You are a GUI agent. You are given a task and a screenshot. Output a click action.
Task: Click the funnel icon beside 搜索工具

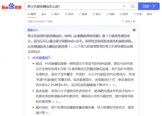[123, 21]
